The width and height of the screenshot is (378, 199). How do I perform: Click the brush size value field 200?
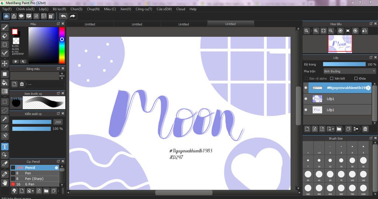(58, 122)
